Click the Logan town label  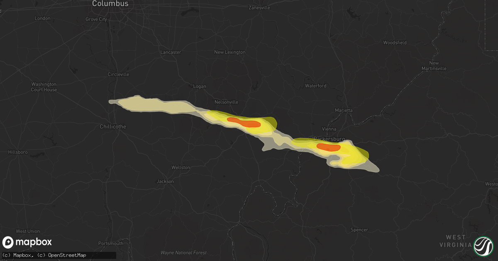tap(200, 87)
